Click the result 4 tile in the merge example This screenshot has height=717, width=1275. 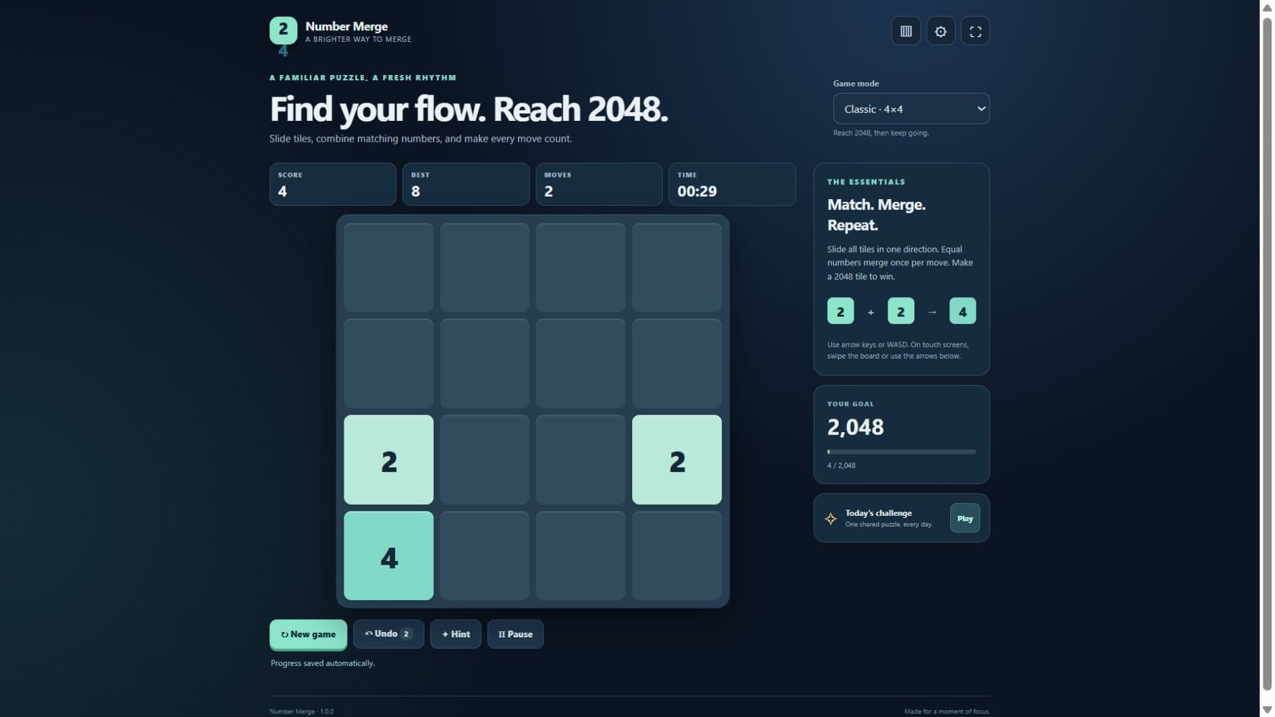click(962, 311)
